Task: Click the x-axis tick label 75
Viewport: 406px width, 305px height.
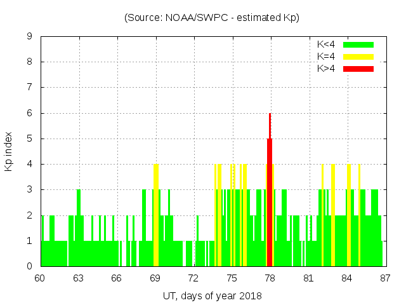Action: 232,278
